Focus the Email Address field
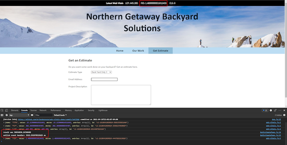 [104, 79]
